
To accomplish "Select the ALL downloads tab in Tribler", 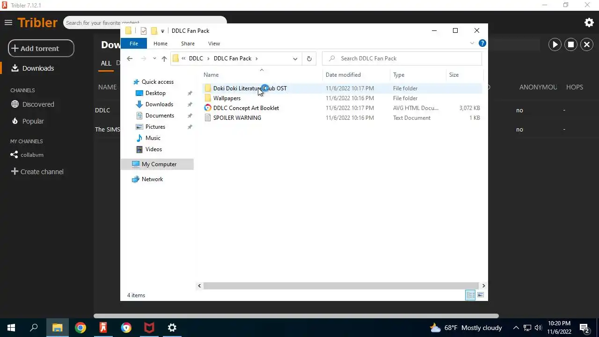I will coord(106,63).
